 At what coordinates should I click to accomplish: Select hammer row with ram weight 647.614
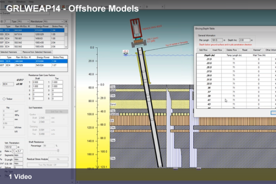[x=32, y=34]
